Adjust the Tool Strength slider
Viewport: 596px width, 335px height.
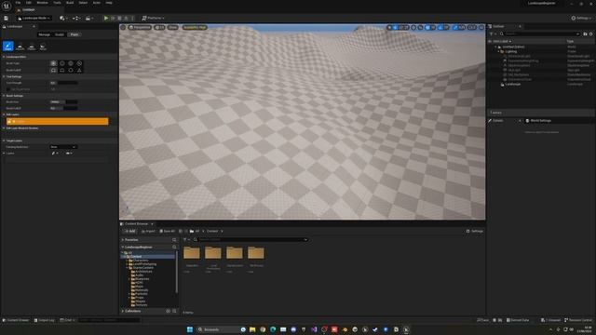pyautogui.click(x=63, y=83)
